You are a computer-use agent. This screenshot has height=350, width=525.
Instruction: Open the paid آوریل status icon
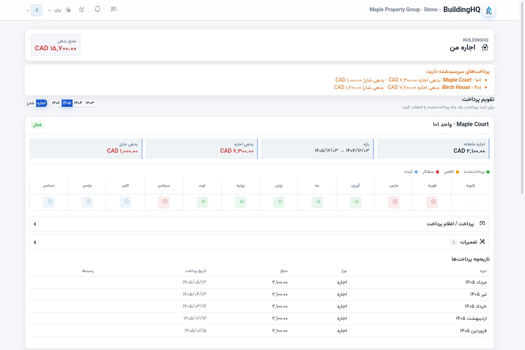pyautogui.click(x=355, y=202)
